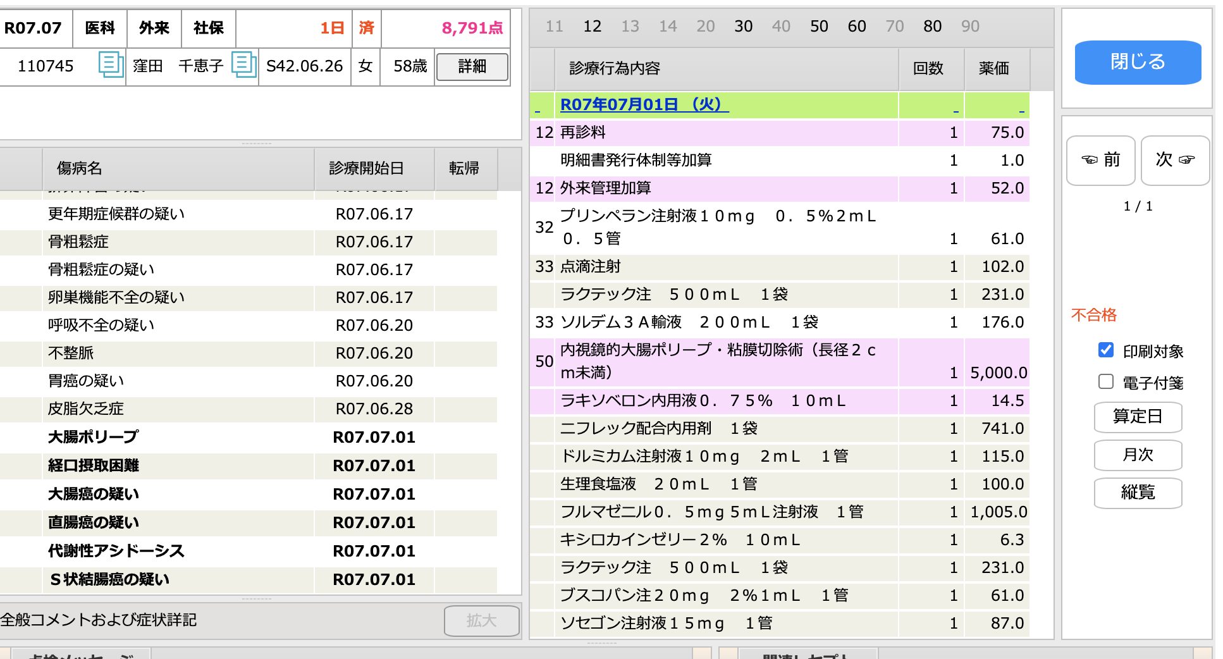Click the copy icon next to patient name 窪田 千恵子
This screenshot has height=659, width=1223.
click(x=243, y=65)
